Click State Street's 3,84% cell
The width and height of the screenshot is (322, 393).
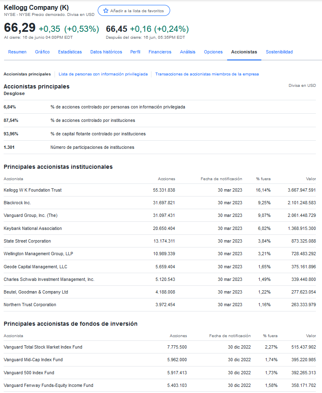click(x=265, y=241)
